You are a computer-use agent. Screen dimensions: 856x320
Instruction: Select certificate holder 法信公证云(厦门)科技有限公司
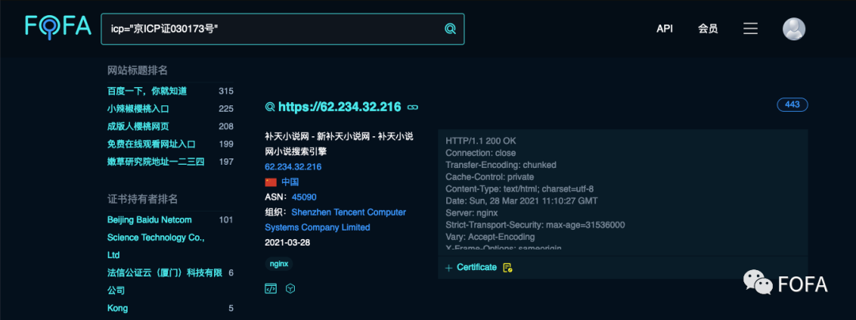pos(164,281)
